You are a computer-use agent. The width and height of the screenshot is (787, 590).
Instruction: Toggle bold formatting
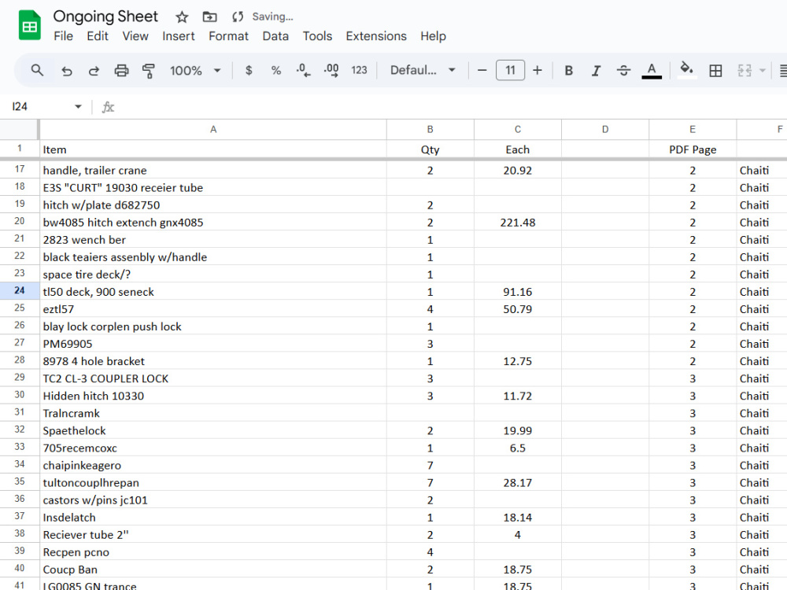pyautogui.click(x=569, y=70)
